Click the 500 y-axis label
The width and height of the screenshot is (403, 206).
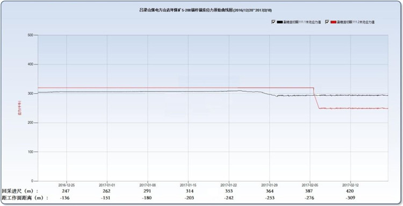(x=31, y=35)
